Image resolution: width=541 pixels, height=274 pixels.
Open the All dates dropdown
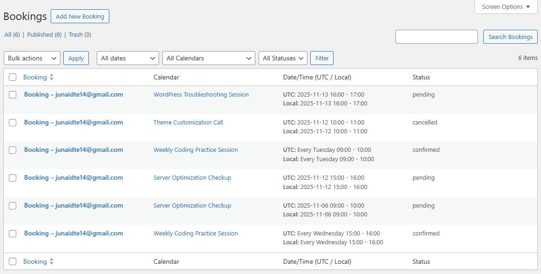pyautogui.click(x=127, y=58)
